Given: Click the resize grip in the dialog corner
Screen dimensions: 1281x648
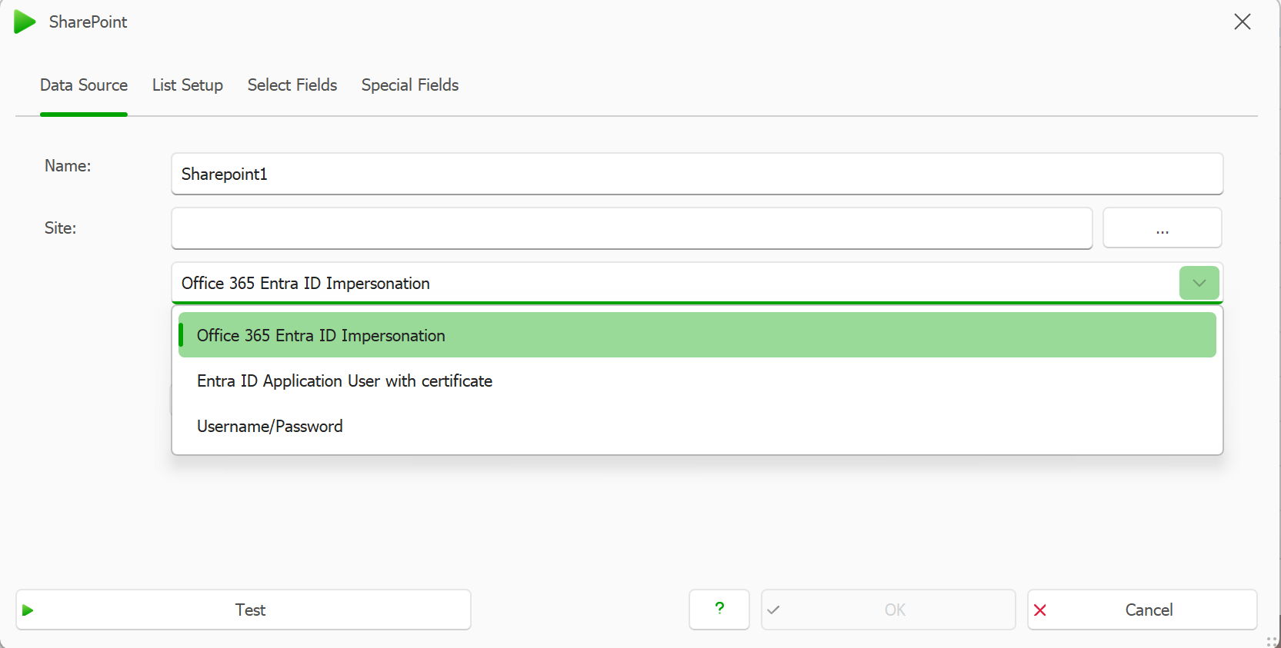Looking at the screenshot, I should point(1271,641).
